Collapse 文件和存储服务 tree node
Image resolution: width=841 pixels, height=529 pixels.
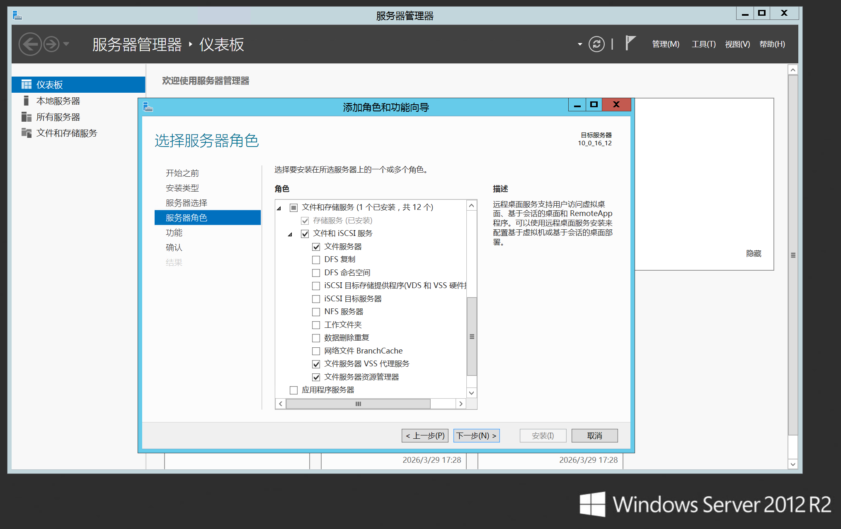click(279, 208)
